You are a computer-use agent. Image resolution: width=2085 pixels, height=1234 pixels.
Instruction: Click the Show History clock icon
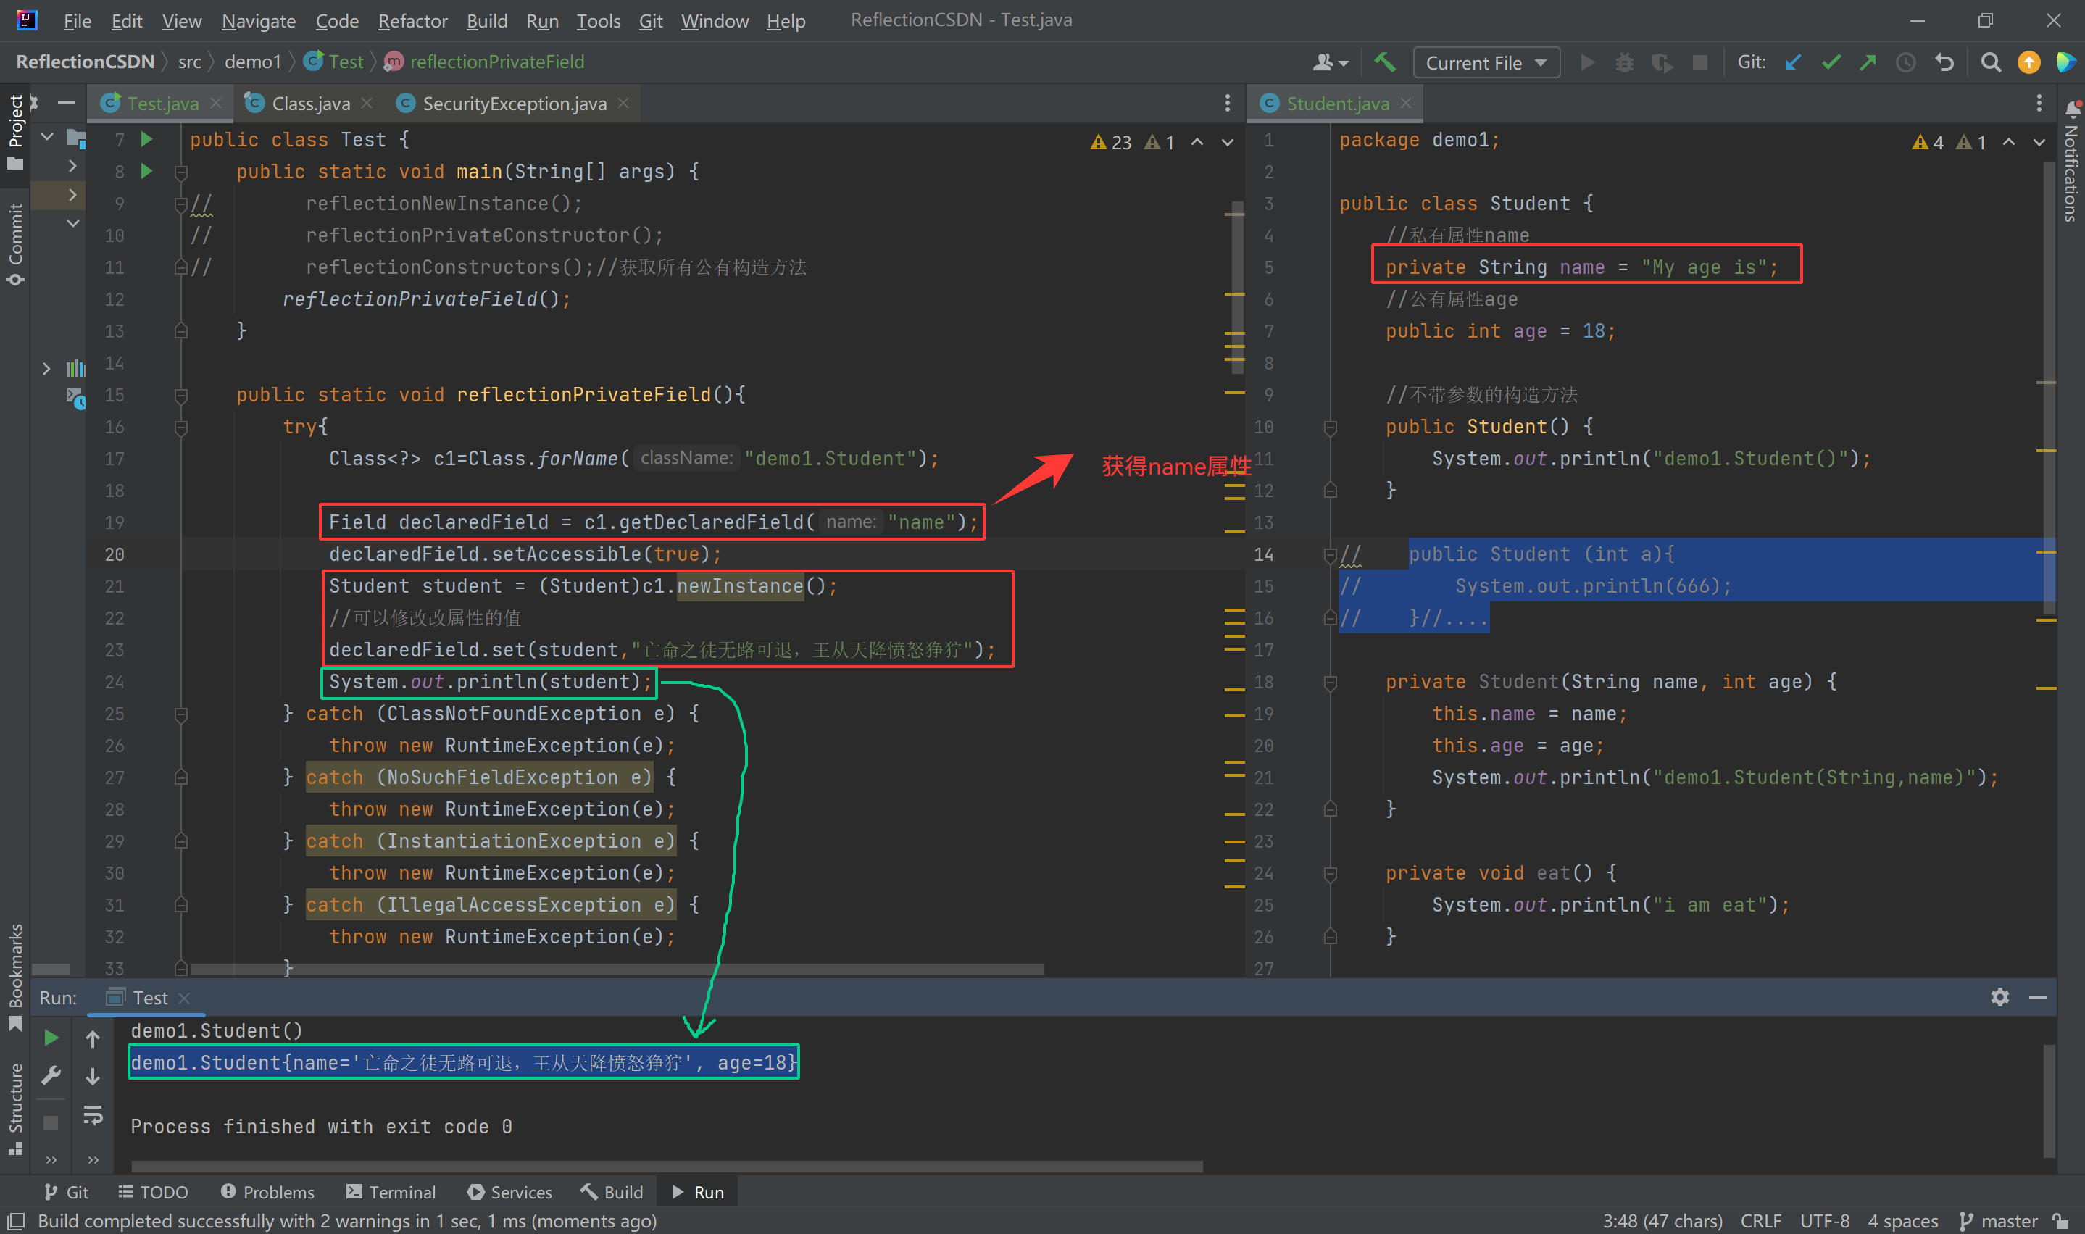coord(1905,62)
